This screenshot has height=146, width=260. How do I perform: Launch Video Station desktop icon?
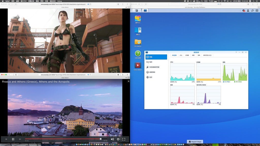pos(138,65)
